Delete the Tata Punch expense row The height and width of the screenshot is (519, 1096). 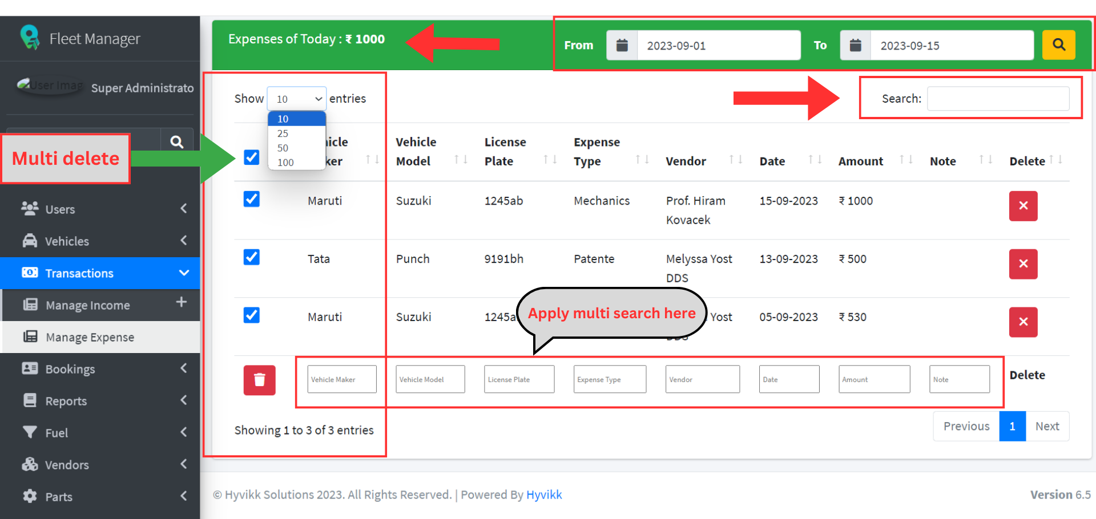[1023, 264]
